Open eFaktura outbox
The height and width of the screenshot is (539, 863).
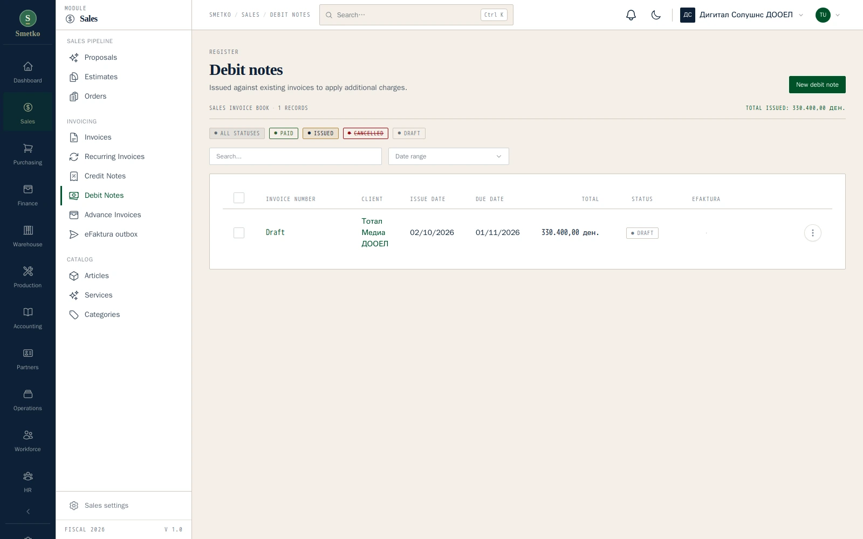coord(124,234)
